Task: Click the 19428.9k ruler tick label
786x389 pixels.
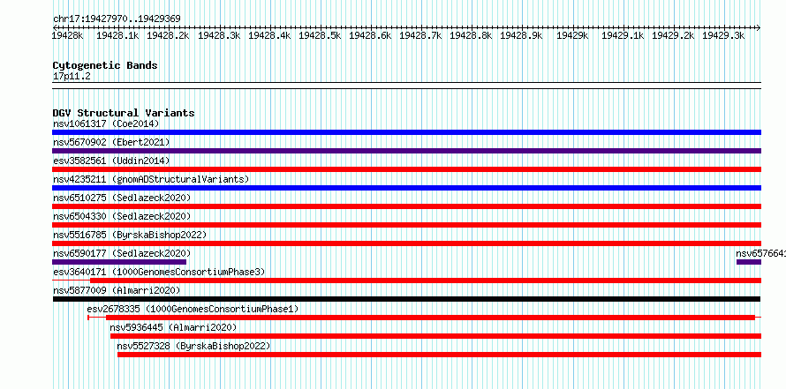Action: (x=521, y=35)
